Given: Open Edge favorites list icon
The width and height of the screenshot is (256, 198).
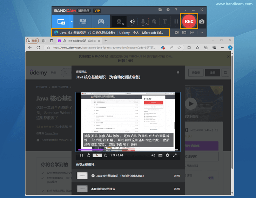Looking at the screenshot, I should (197, 47).
